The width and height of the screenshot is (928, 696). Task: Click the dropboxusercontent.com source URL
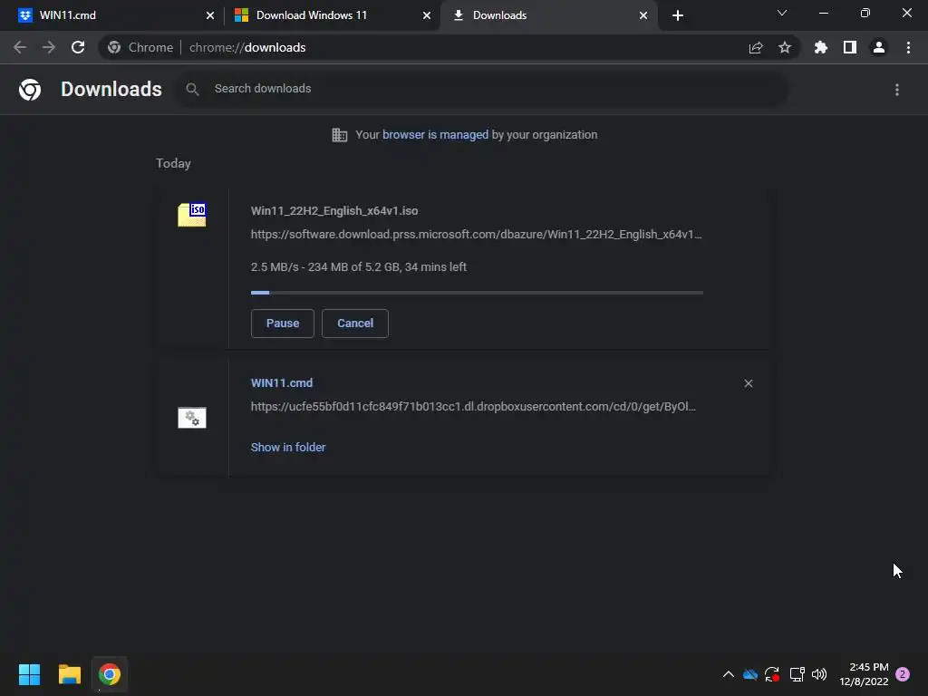[473, 407]
